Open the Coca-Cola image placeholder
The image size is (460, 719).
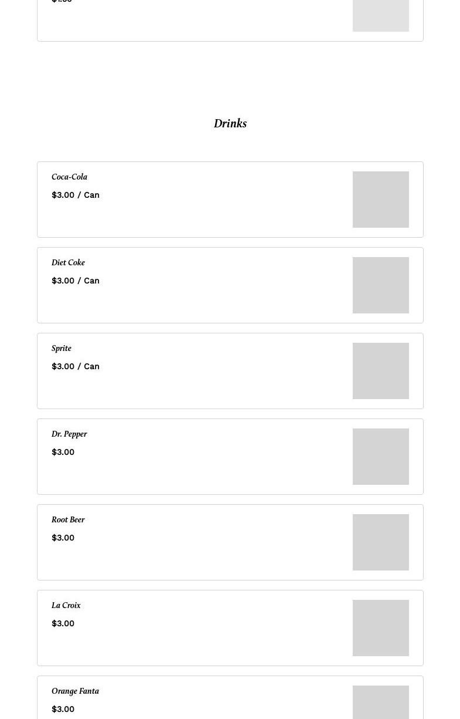pyautogui.click(x=380, y=200)
